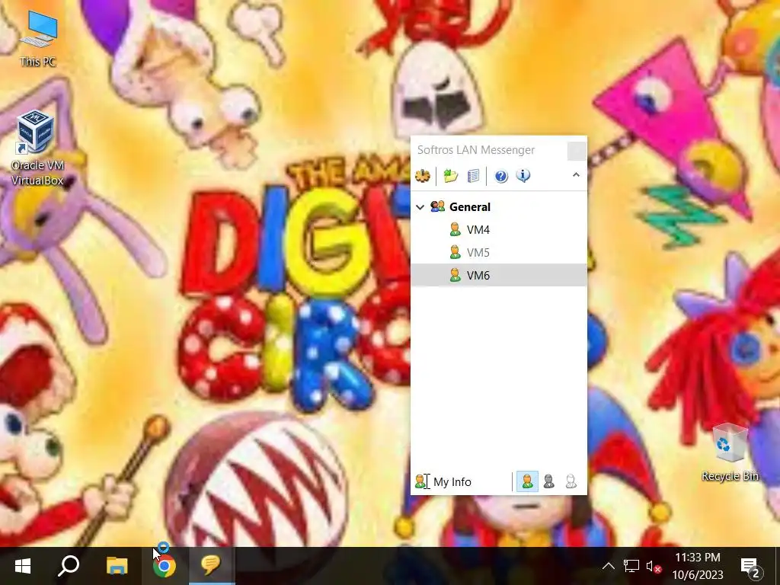Screen dimensions: 780x585
Task: Open network status tray icon
Action: pos(631,566)
